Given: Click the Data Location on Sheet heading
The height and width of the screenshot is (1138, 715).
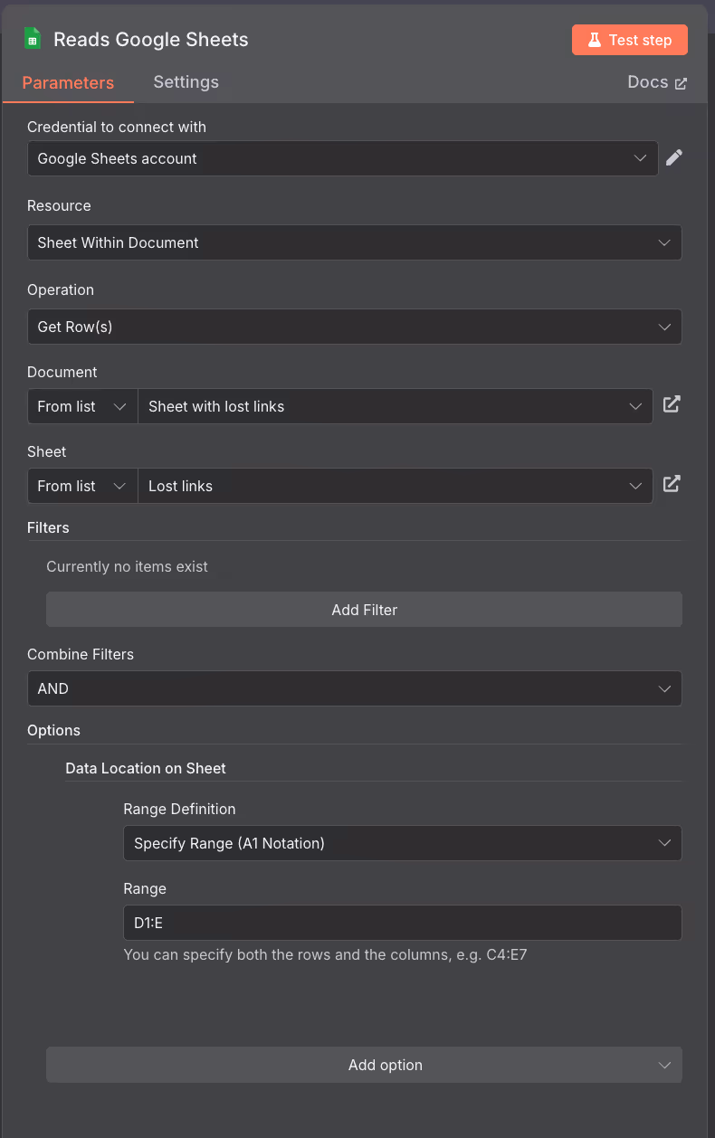Looking at the screenshot, I should (x=146, y=768).
